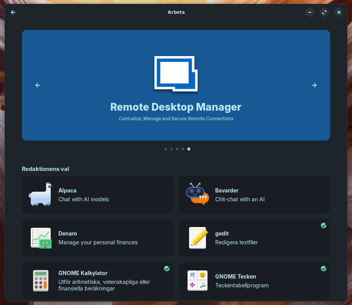Go back using the header arrow
Image resolution: width=352 pixels, height=305 pixels.
[x=13, y=12]
